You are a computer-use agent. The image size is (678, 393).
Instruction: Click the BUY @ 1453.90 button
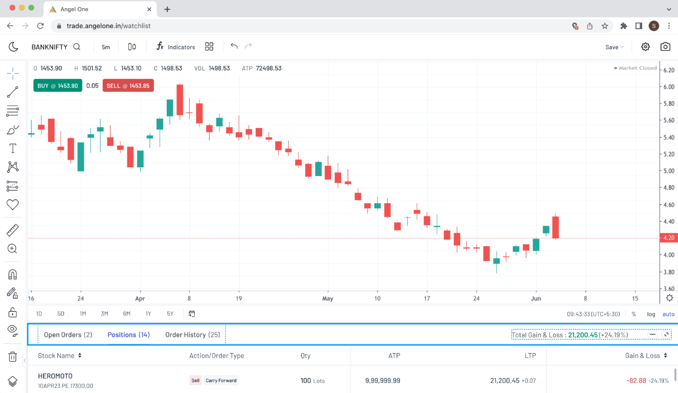click(x=58, y=86)
